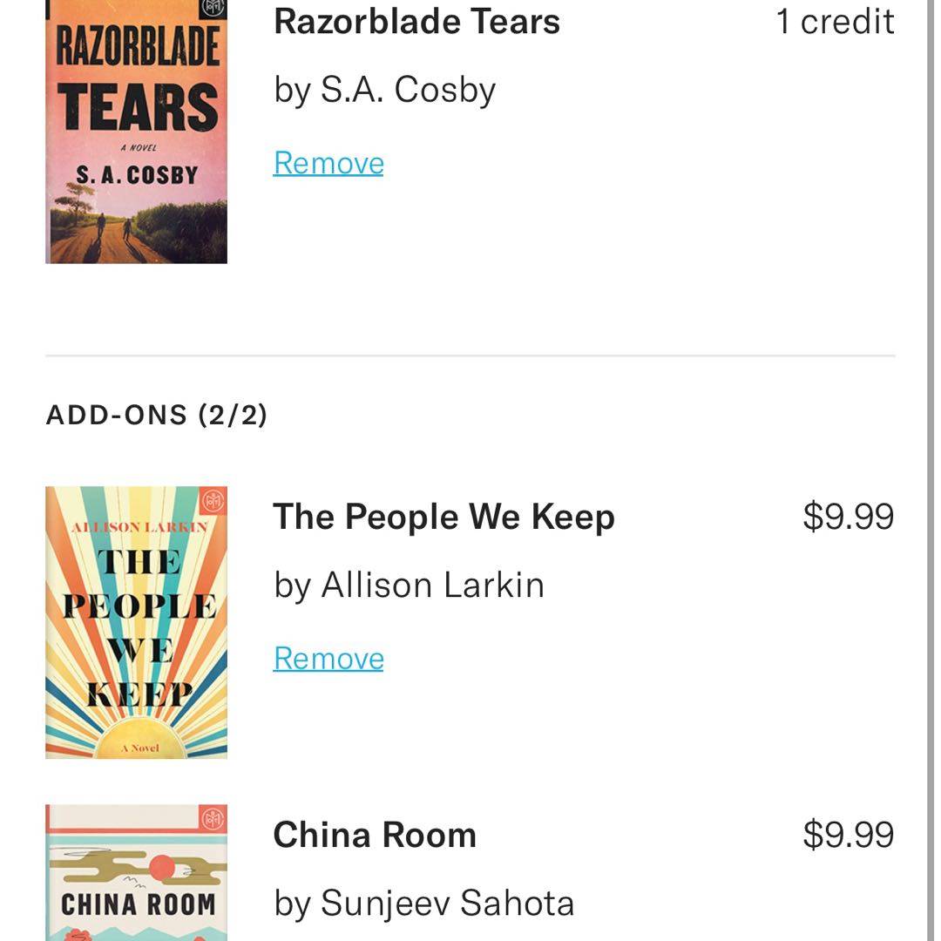Tap the China Room title

(375, 835)
